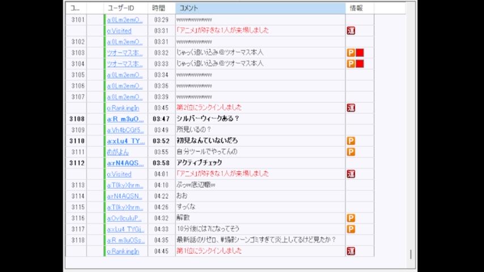Screen dimensions: 484x272
Task: Open user a:R_m3uOSs link on comment 3118
Action: pos(126,240)
